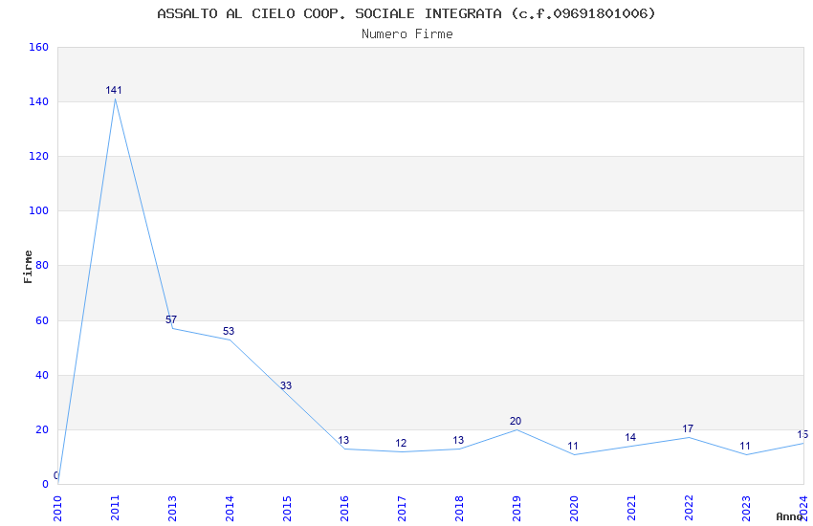This screenshot has height=526, width=813.
Task: Click the 2010 x-axis year label
Action: 58,506
